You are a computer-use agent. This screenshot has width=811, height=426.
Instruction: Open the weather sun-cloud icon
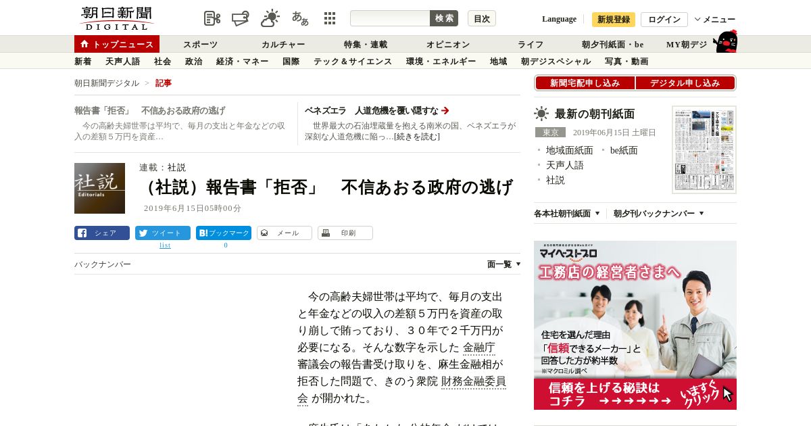click(x=270, y=18)
